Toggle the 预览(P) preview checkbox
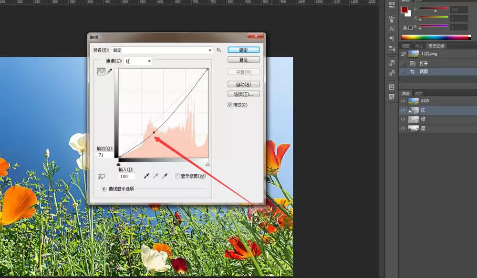The height and width of the screenshot is (278, 477). pyautogui.click(x=230, y=105)
